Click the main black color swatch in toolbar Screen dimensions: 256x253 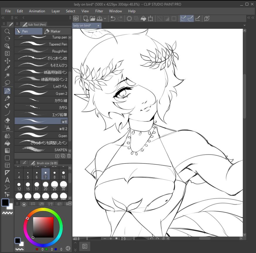click(x=5, y=203)
